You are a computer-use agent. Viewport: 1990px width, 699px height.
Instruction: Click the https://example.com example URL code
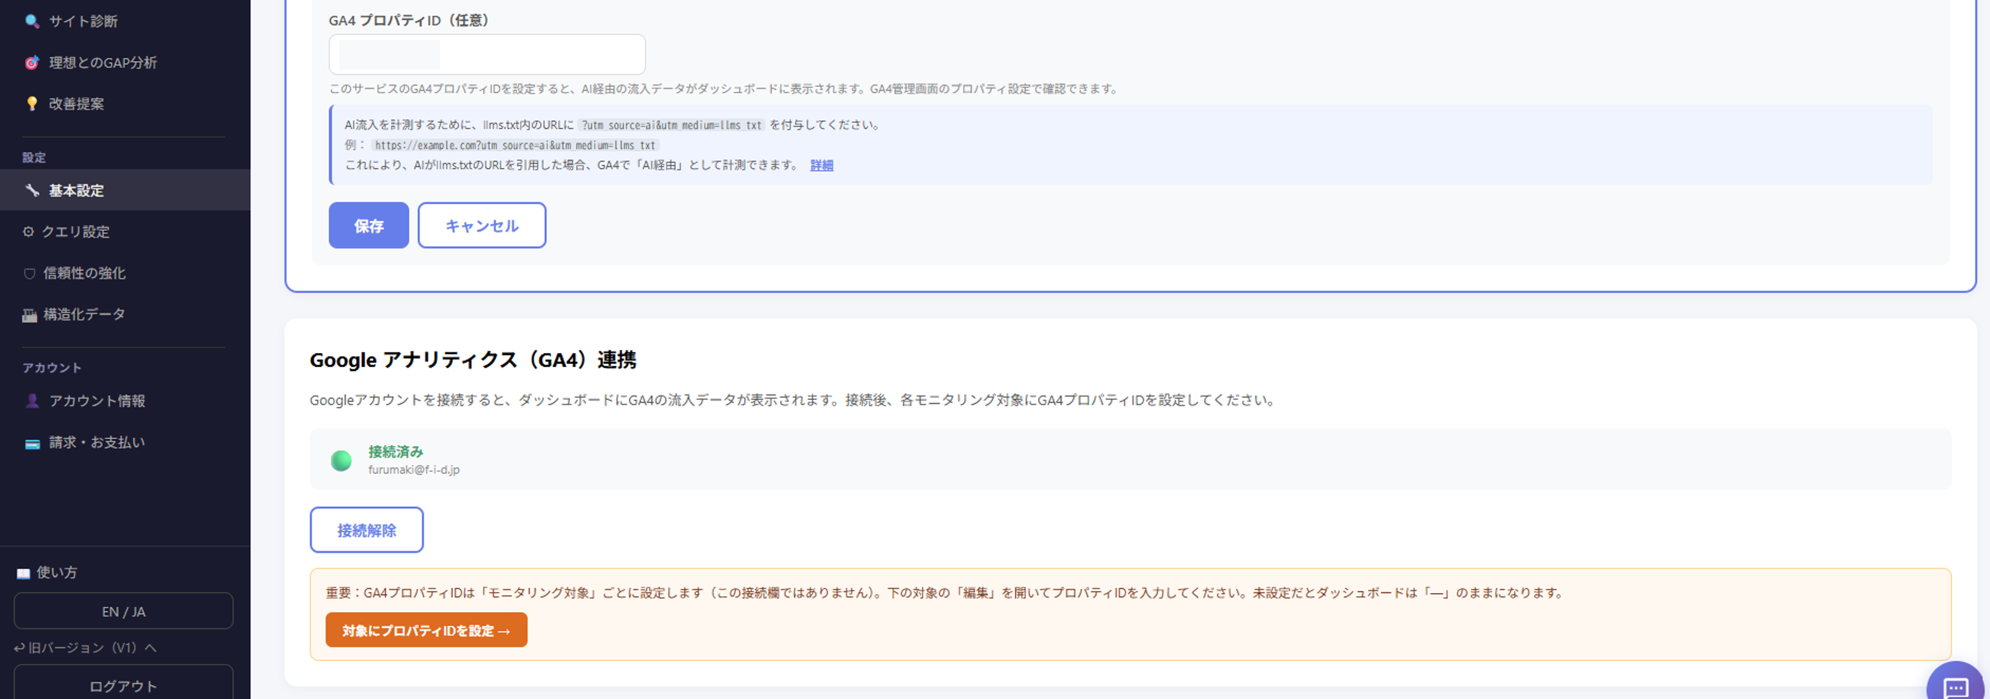pos(515,145)
